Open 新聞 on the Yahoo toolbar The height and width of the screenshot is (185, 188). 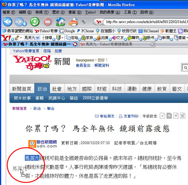pos(164,38)
